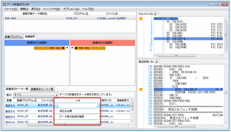Select line RC340-OPN-PROC-999.
Viewport: 231px width, 132px height.
click(188, 101)
